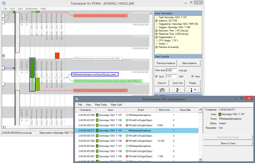The height and width of the screenshot is (163, 255).
Task: Open the Preset... button
Action: [193, 83]
